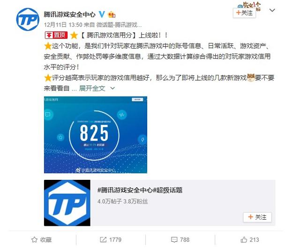Open the 825 credit score image

tap(96, 135)
